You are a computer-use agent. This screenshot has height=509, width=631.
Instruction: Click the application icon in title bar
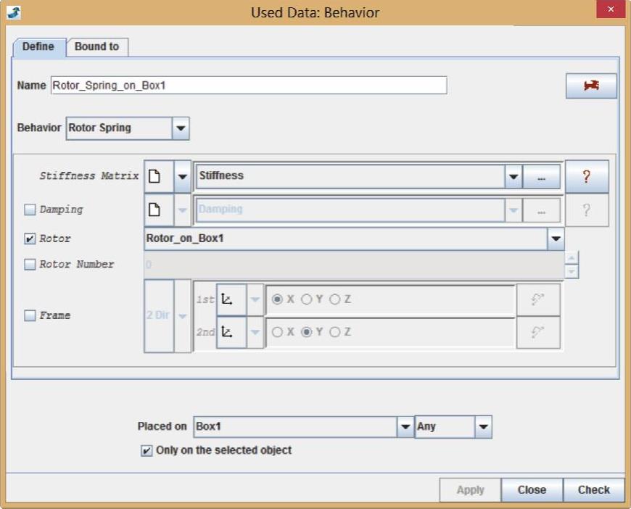[x=13, y=12]
